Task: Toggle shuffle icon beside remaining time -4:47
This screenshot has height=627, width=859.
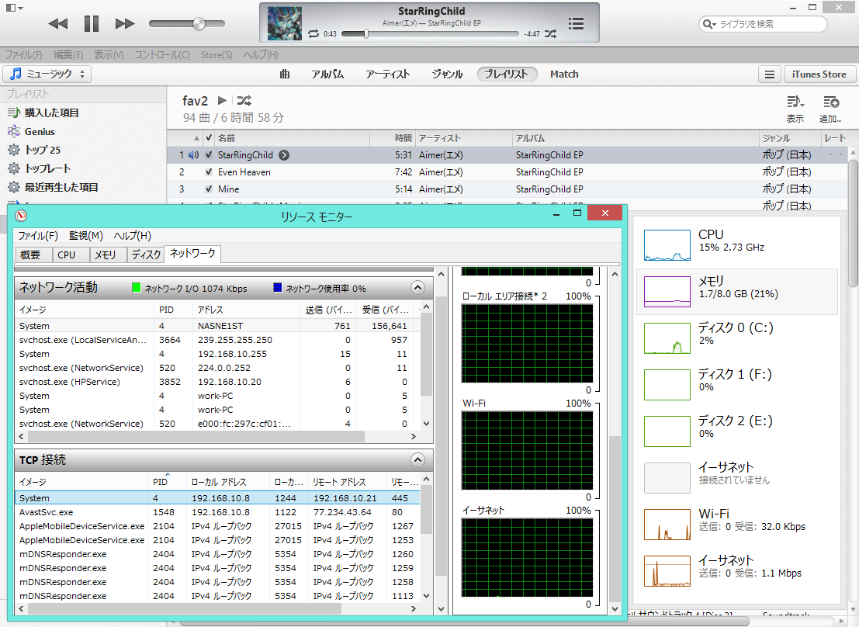Action: 551,34
